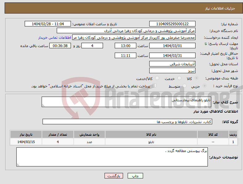Select the متوسط purchase type radio
This screenshot has width=243, height=184.
pyautogui.click(x=184, y=86)
